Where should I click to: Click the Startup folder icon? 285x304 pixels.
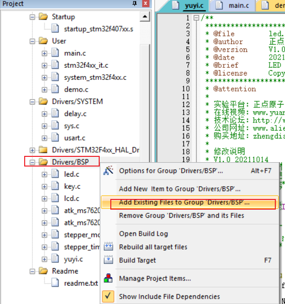[x=43, y=16]
